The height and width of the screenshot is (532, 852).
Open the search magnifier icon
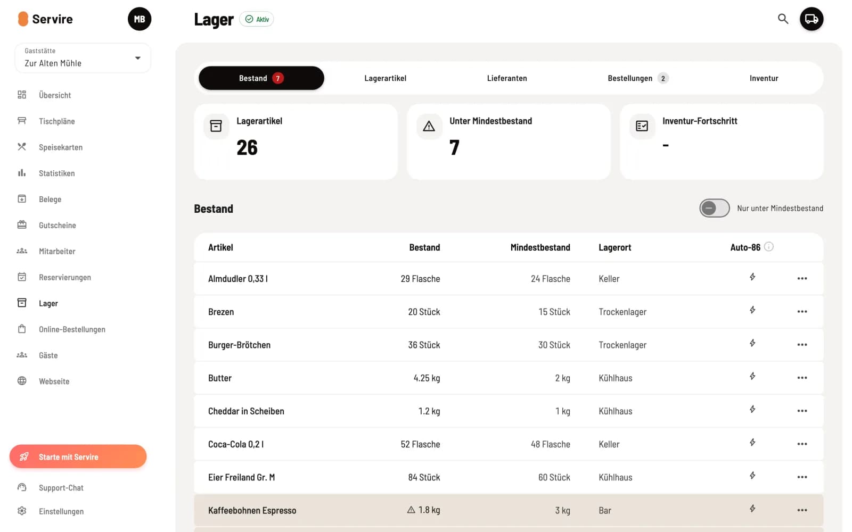tap(783, 19)
